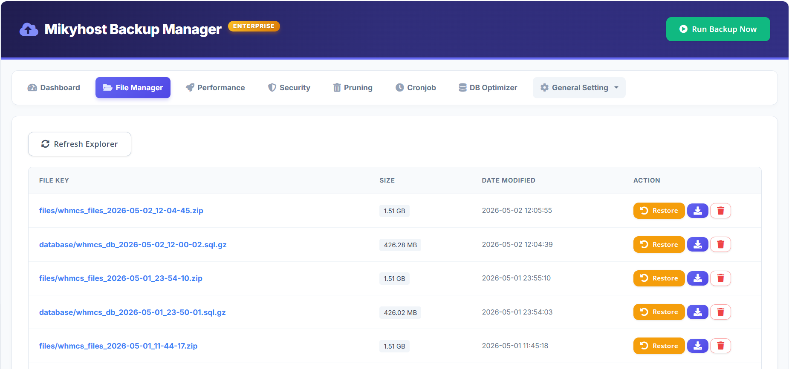Download the 2026-05-01_11-44-17 zip backup
Screen dimensions: 789x369
click(698, 346)
